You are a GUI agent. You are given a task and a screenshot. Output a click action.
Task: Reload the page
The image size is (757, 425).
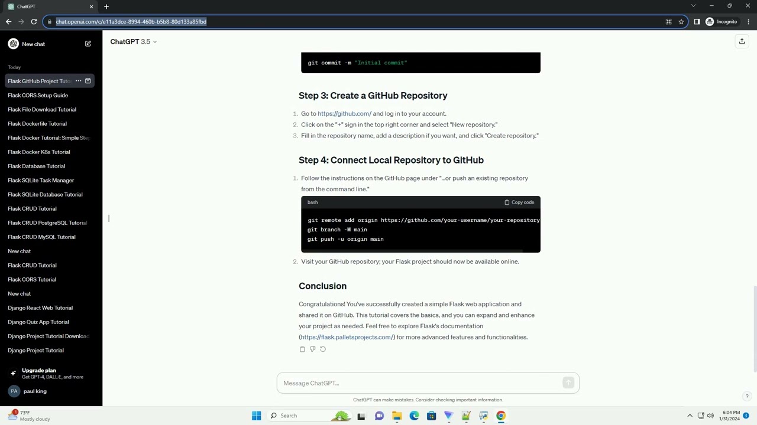(x=34, y=22)
